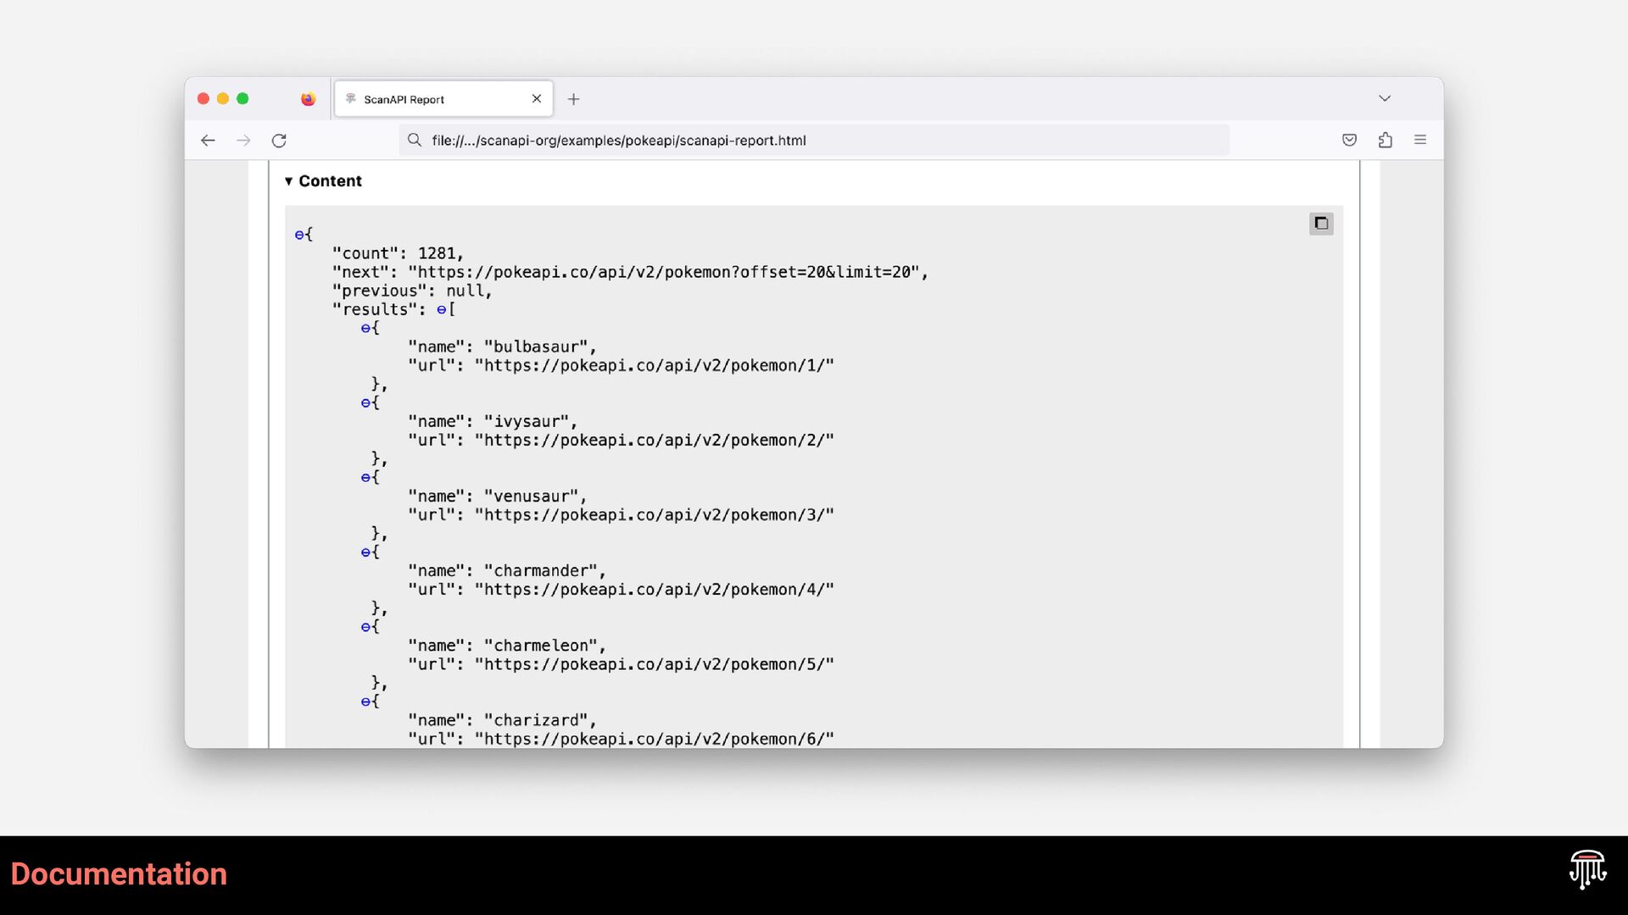Collapse the Content section triangle
The height and width of the screenshot is (915, 1628).
(x=288, y=181)
